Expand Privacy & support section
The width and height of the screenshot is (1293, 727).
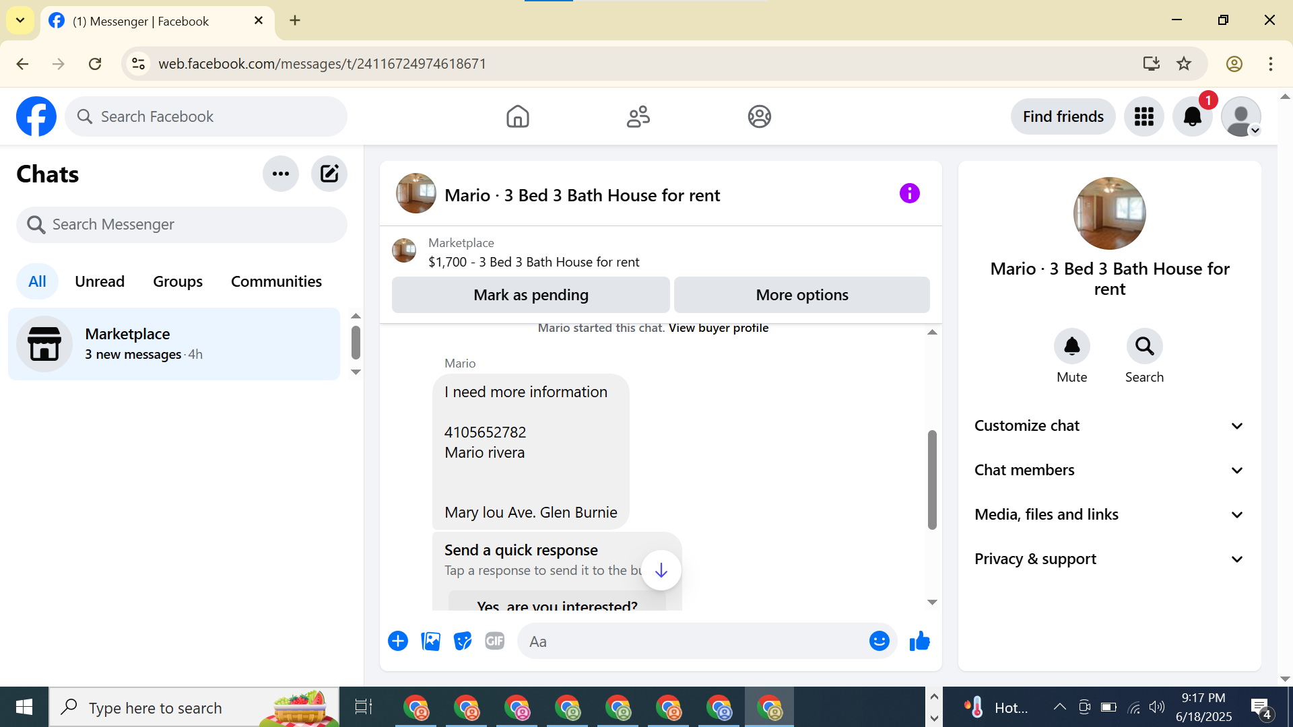1109,559
